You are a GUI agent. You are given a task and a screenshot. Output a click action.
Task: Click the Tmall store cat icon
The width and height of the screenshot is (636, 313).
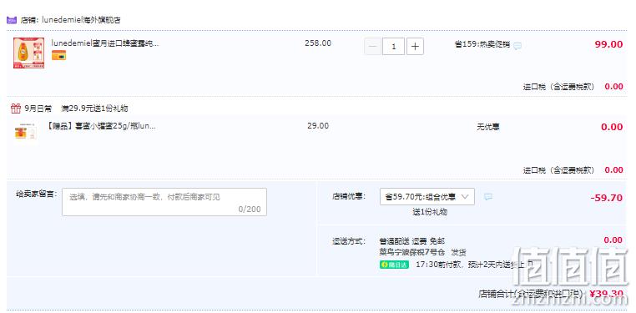click(x=12, y=20)
